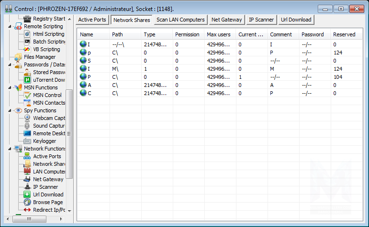The width and height of the screenshot is (369, 227).
Task: Open the Scan LAN Computers tab
Action: point(180,20)
